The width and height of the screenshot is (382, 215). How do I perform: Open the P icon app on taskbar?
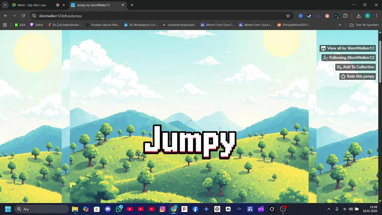184,209
